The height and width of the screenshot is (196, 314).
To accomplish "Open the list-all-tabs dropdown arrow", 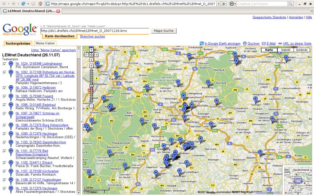I will point(312,11).
